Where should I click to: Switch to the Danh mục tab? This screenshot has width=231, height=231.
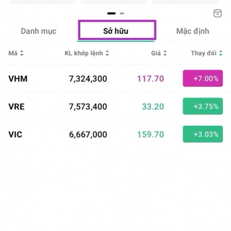coord(38,31)
